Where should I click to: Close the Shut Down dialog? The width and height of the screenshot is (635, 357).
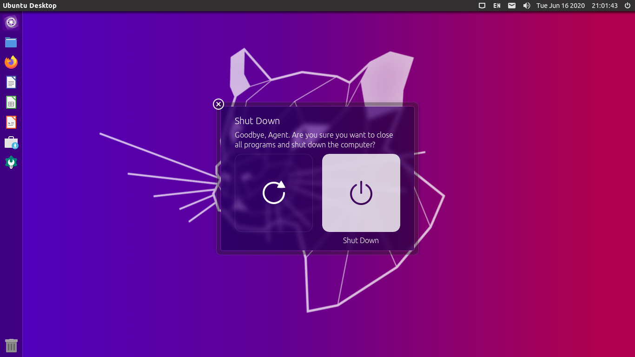pos(218,104)
